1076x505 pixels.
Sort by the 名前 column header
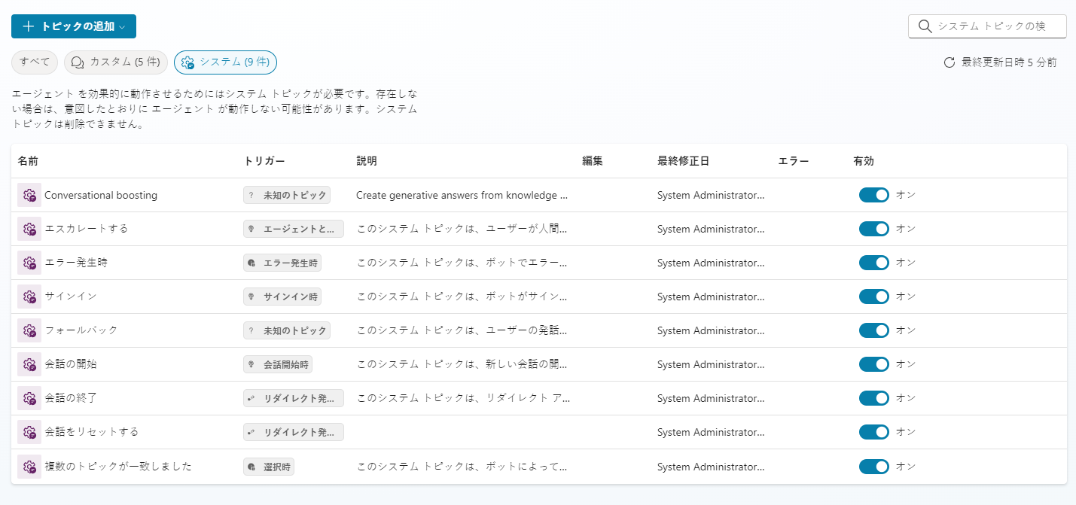[x=28, y=161]
